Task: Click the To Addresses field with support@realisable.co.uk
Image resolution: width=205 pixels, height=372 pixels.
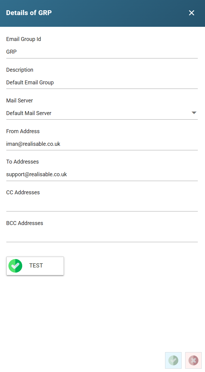Action: pos(102,174)
